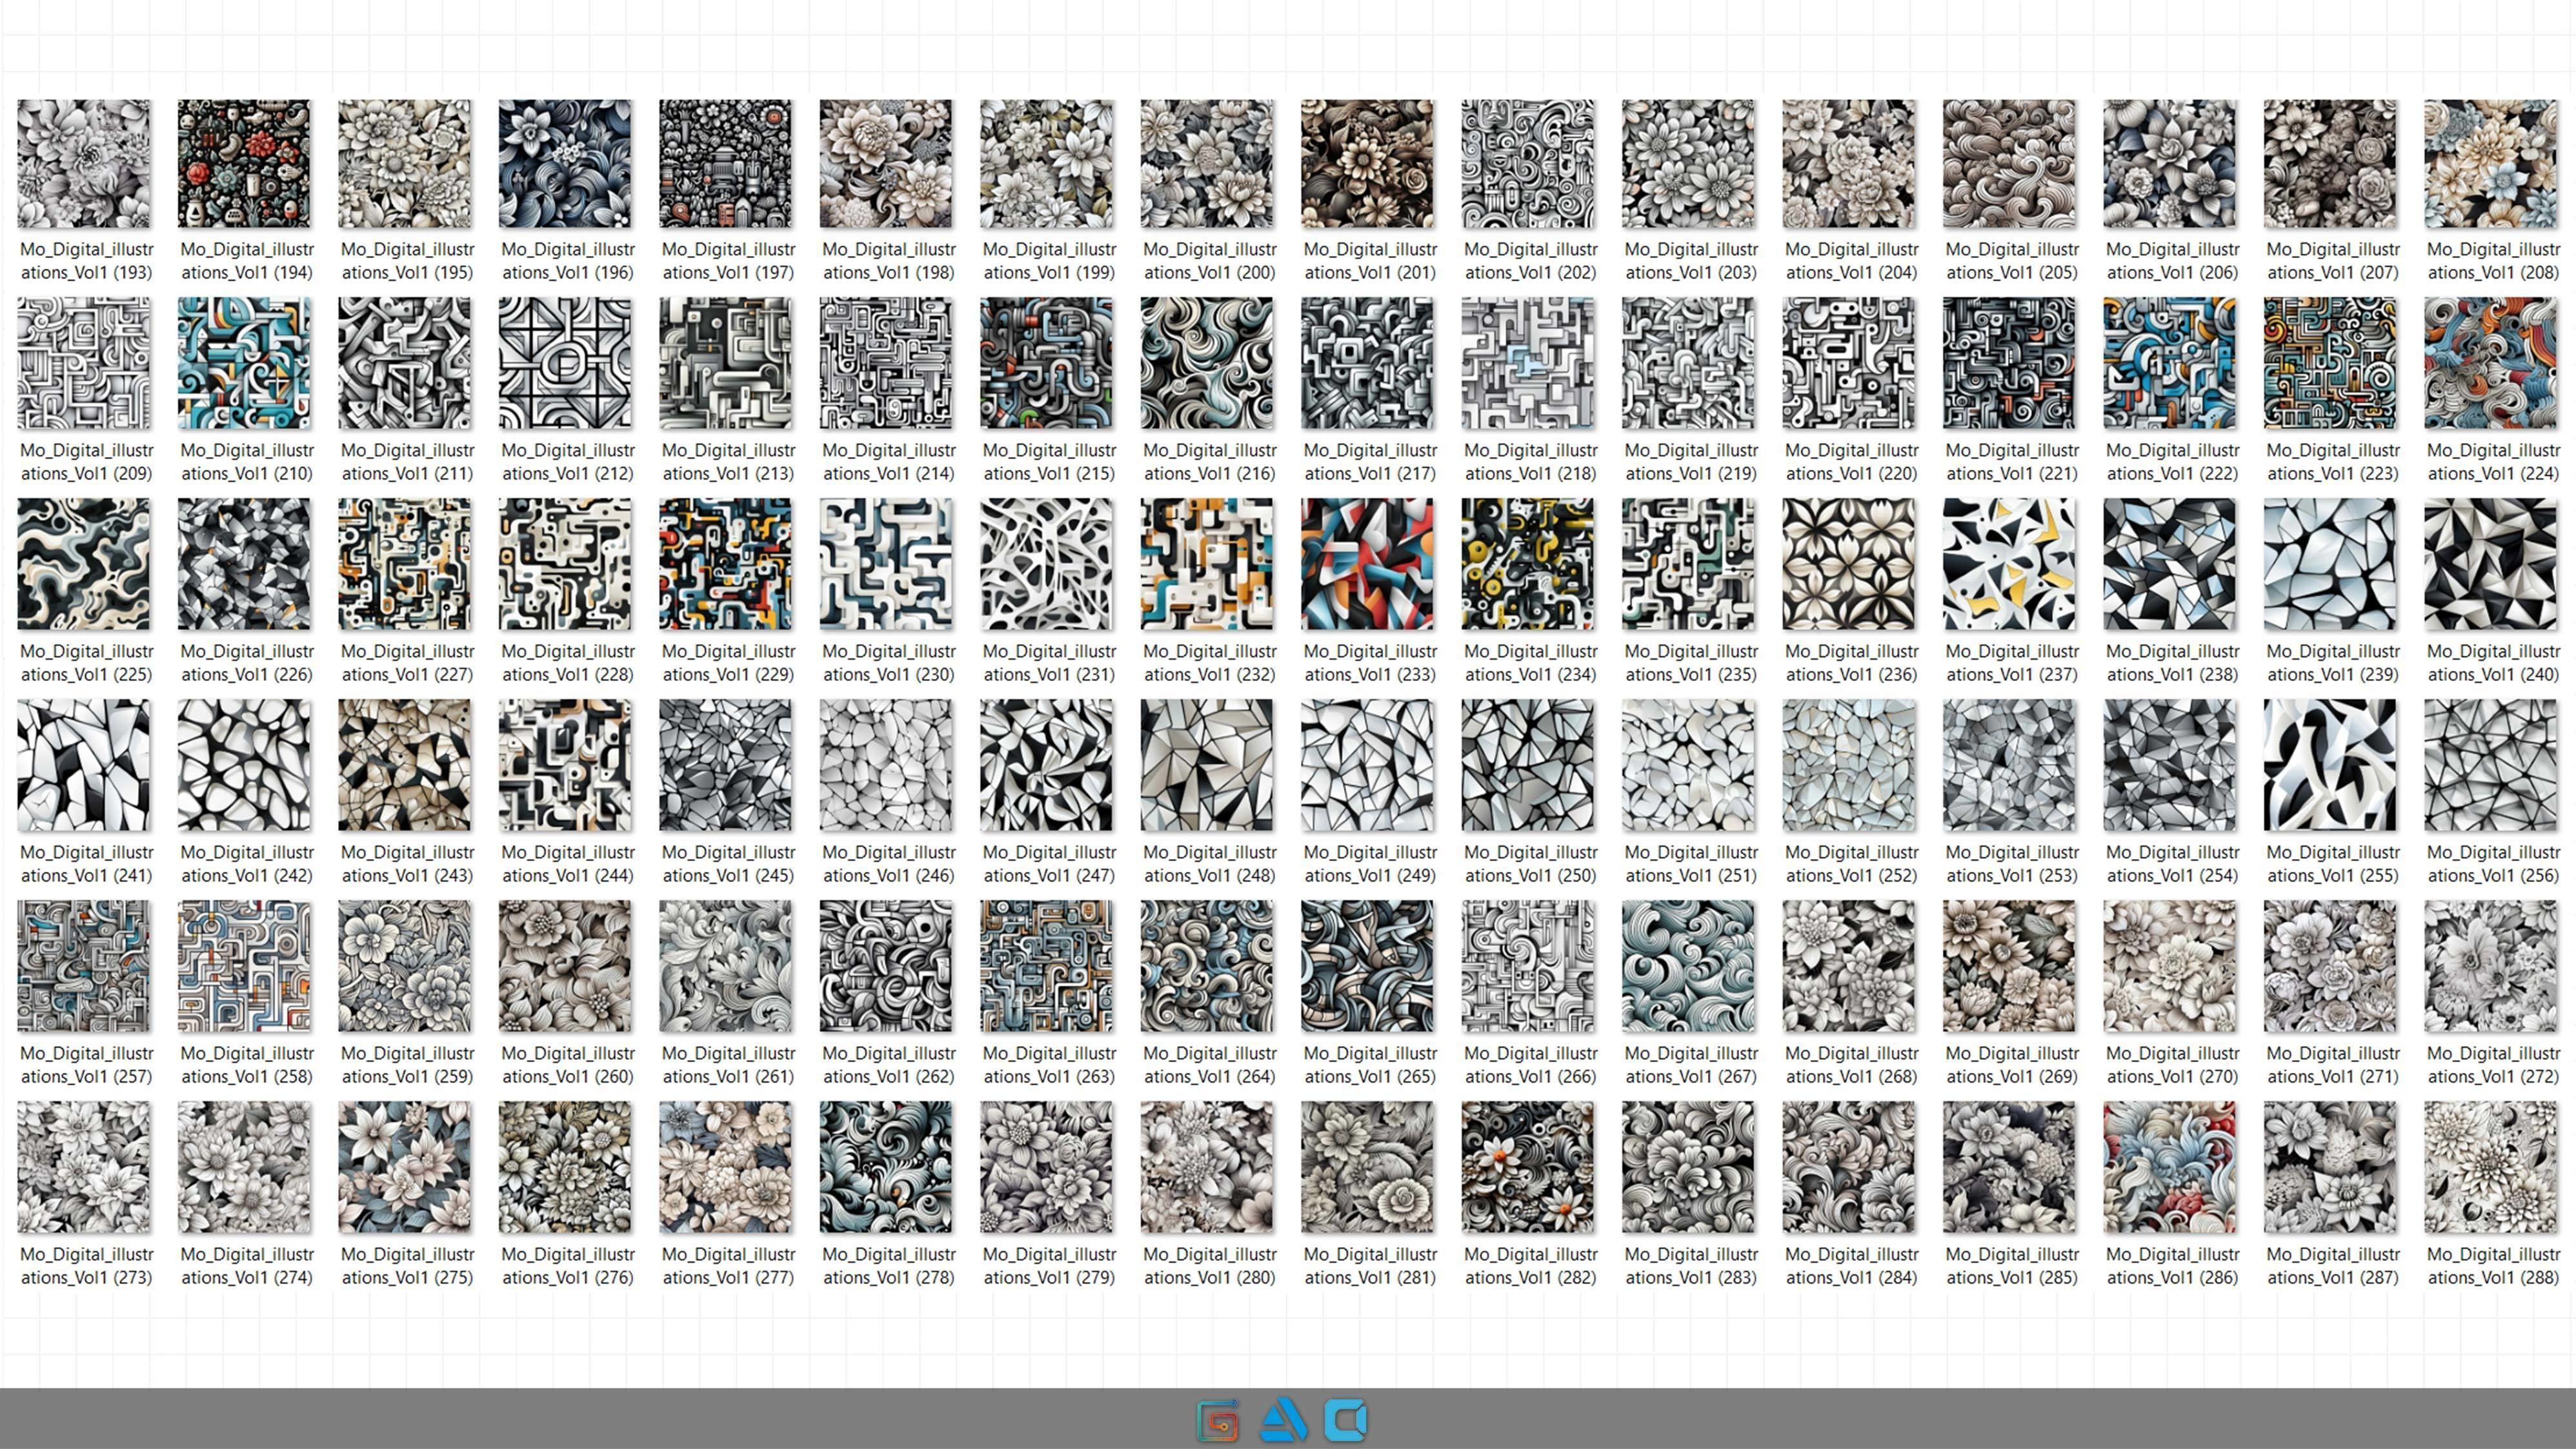This screenshot has width=2576, height=1449.
Task: Click file name label ending '(196)'
Action: [x=568, y=261]
